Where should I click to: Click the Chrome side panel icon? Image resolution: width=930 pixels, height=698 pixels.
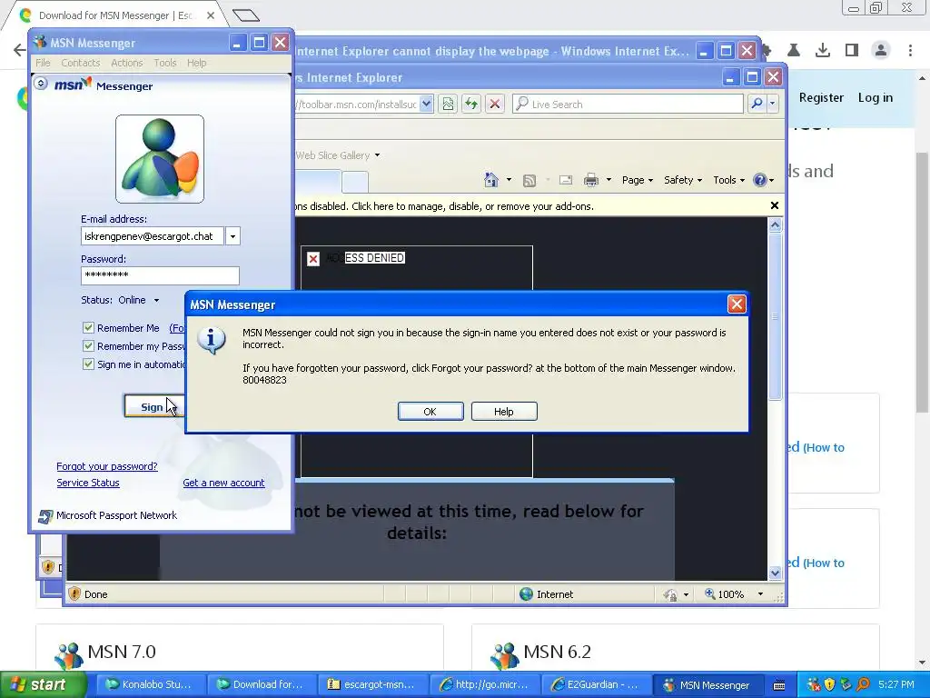click(x=852, y=51)
